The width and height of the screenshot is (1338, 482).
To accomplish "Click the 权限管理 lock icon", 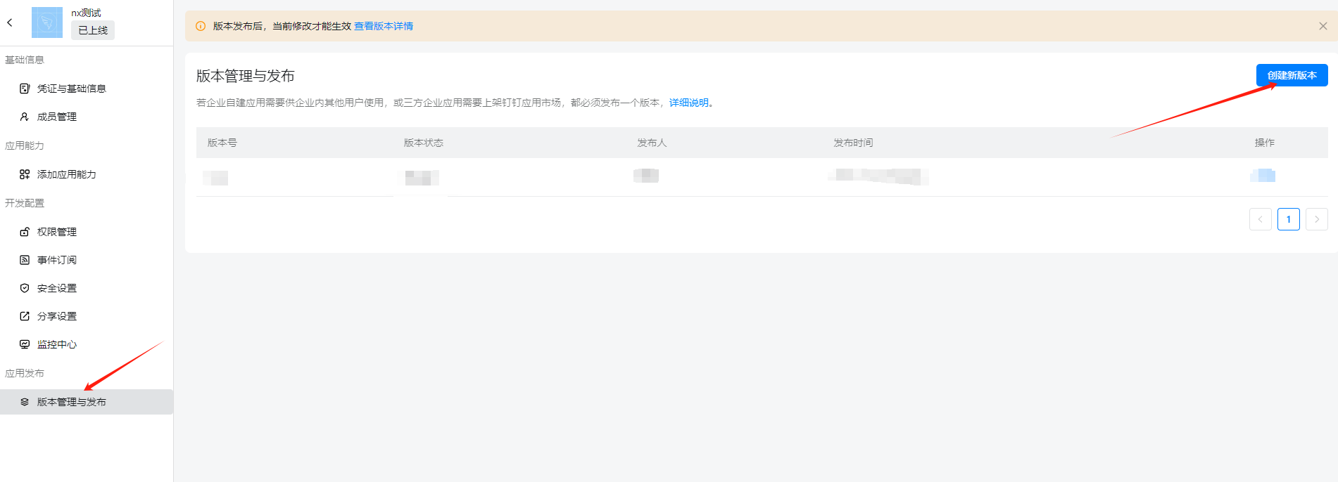I will tap(25, 232).
